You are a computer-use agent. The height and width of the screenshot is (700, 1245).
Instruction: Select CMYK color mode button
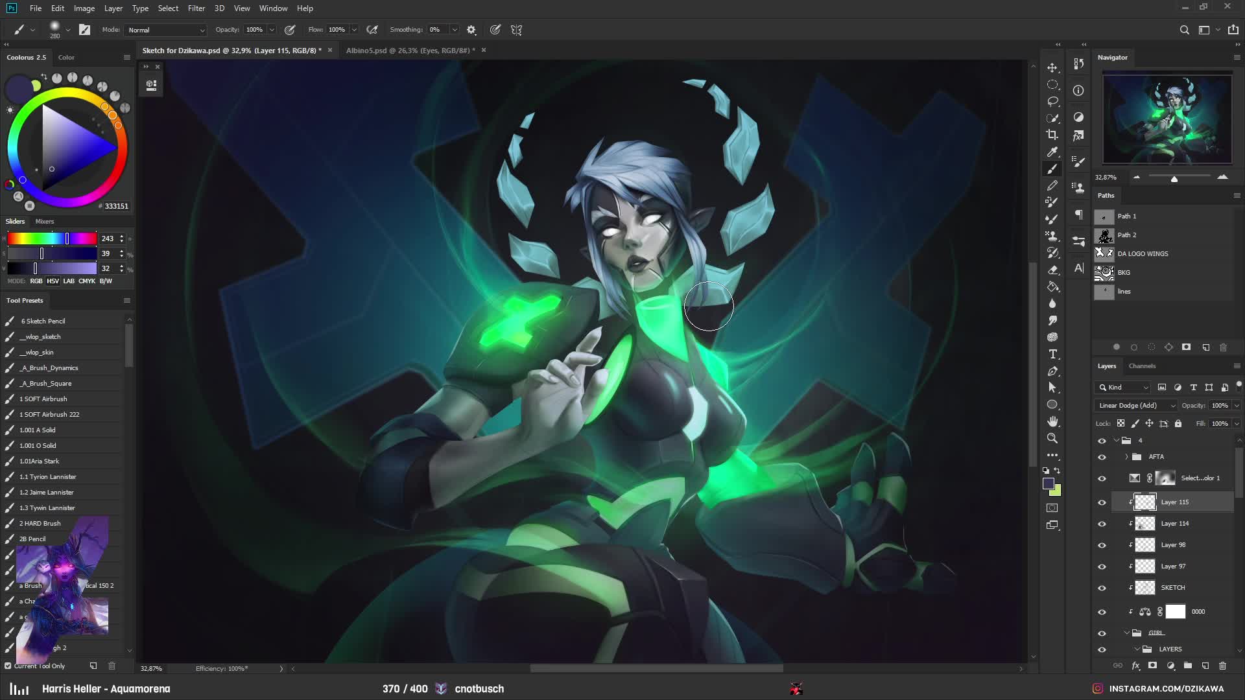[x=87, y=281]
